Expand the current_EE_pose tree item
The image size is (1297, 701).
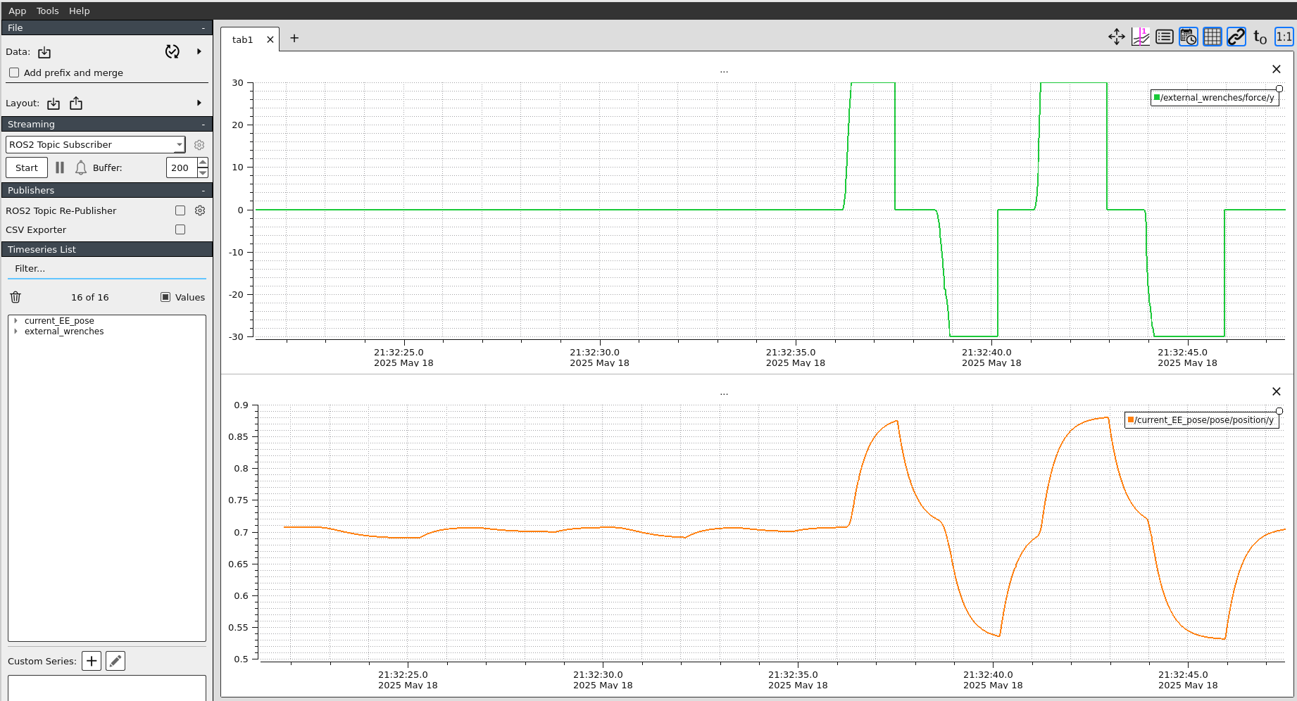tap(15, 321)
